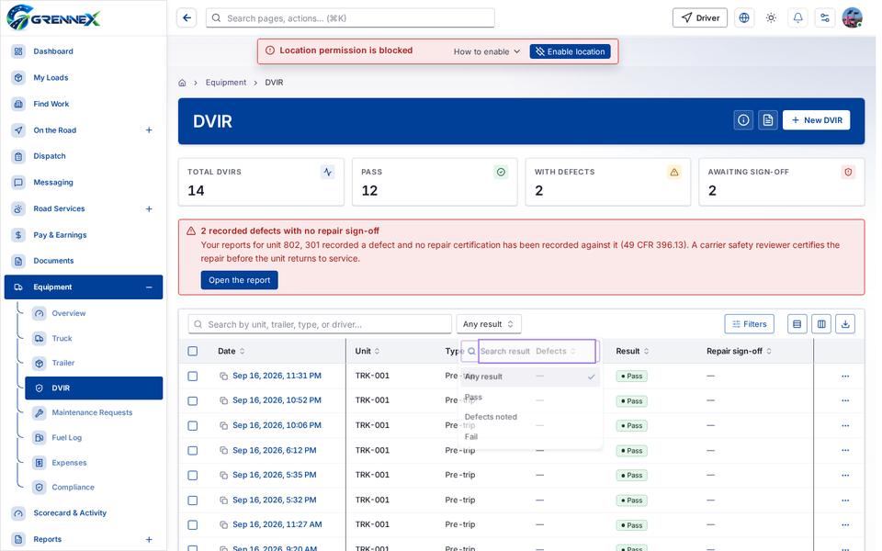Expand the On the Road section
The height and width of the screenshot is (551, 882).
click(x=149, y=129)
